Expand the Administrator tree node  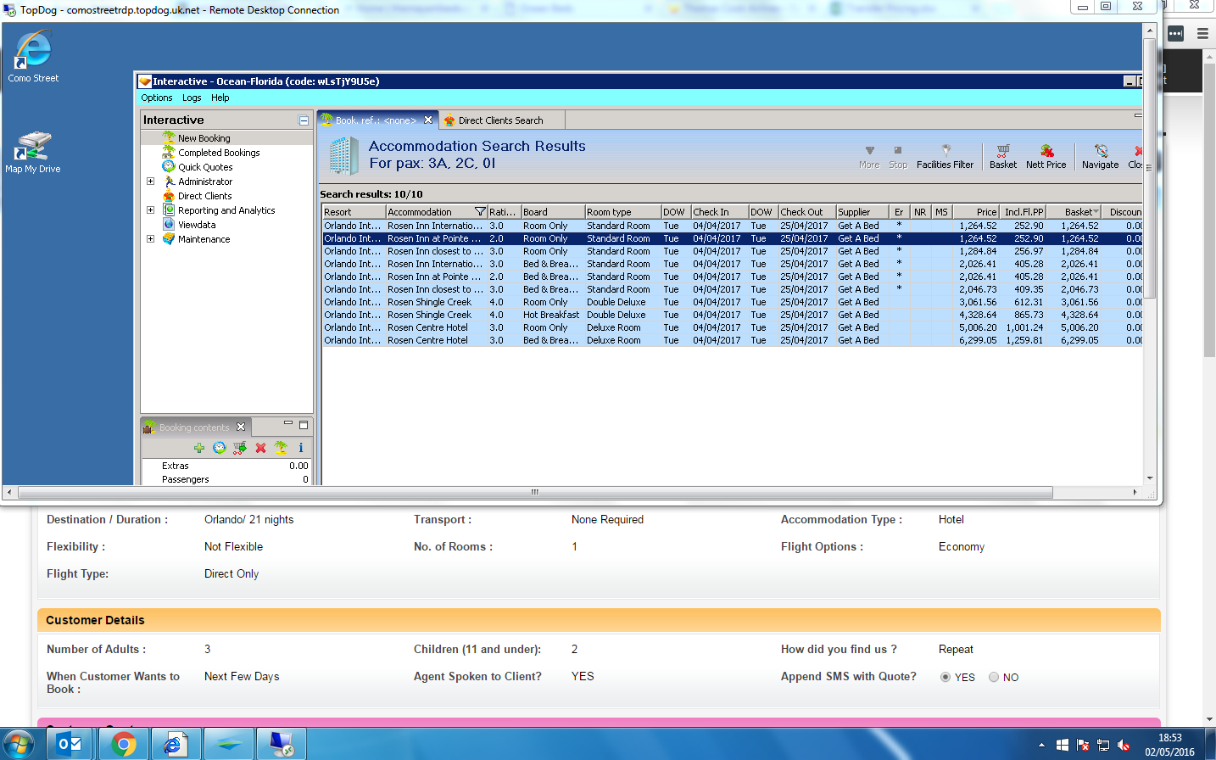[x=151, y=182]
